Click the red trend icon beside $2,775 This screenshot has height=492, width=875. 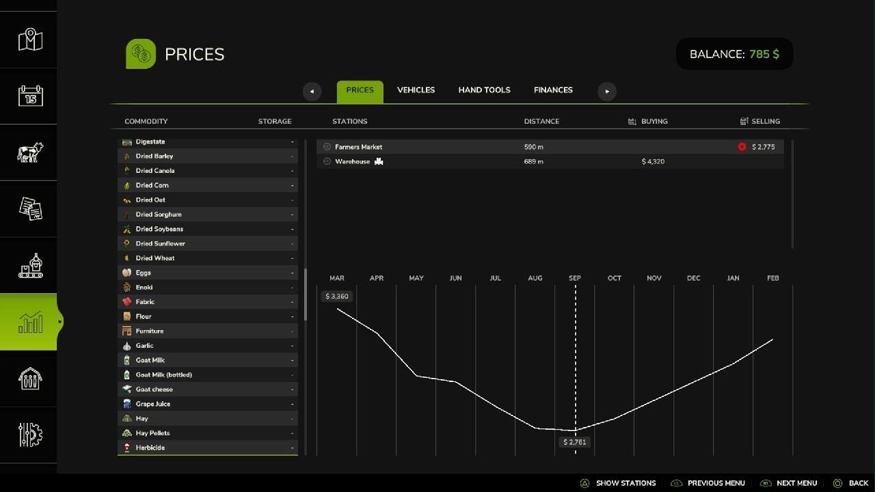pos(742,147)
